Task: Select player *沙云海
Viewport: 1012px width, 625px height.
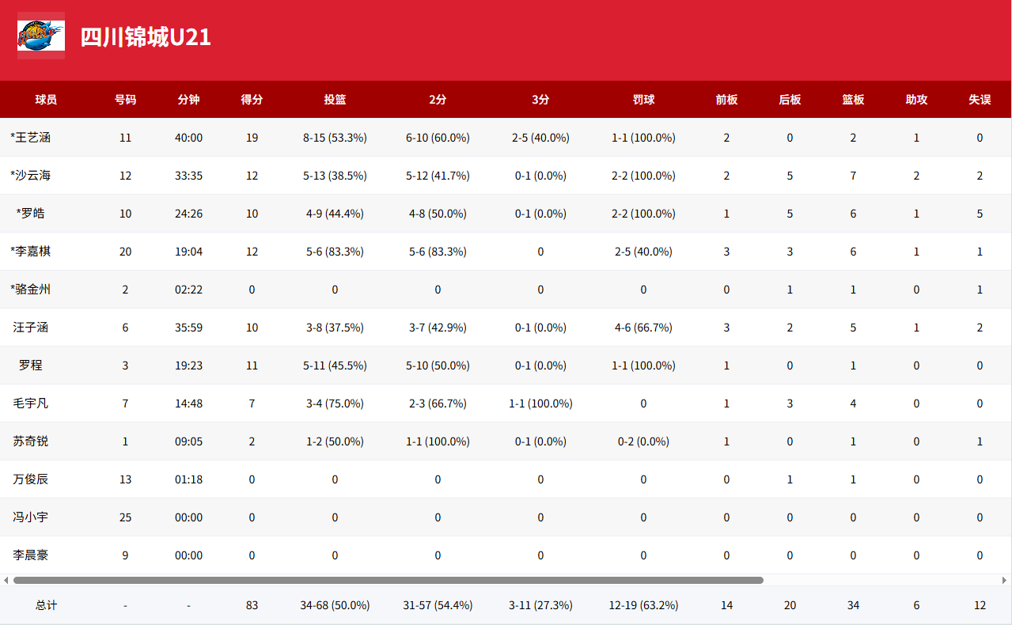Action: [x=31, y=176]
